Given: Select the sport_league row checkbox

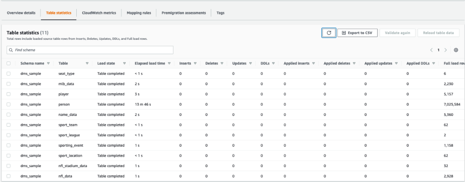Looking at the screenshot, I should pyautogui.click(x=9, y=135).
